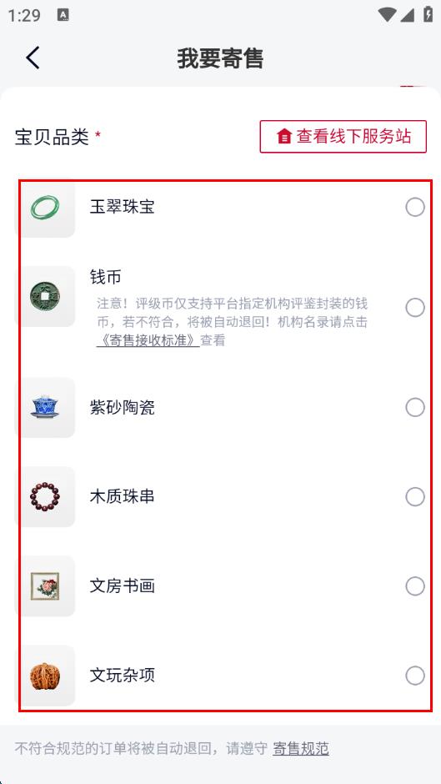Tap the jade bracelet category icon
441x784 pixels.
click(45, 207)
